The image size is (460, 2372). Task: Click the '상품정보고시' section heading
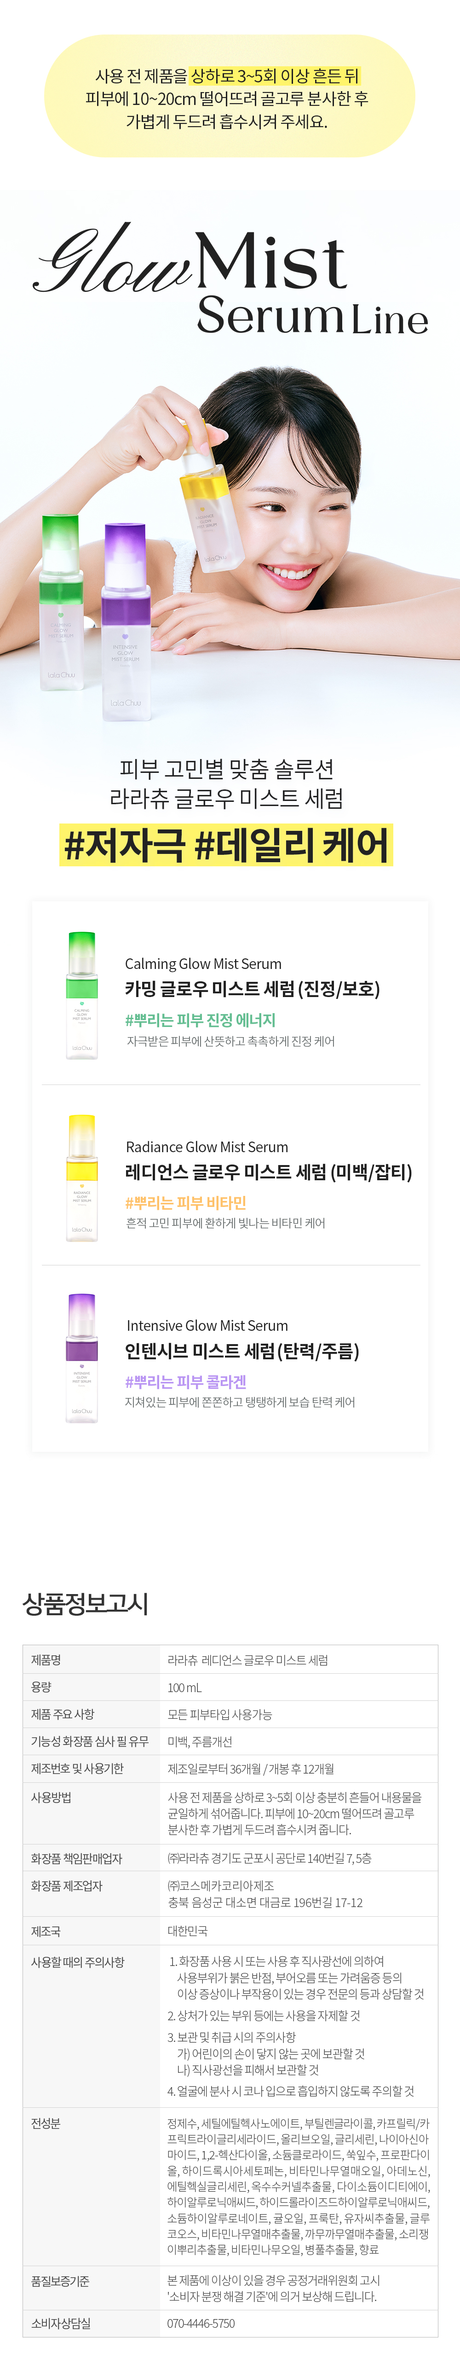click(x=86, y=1603)
